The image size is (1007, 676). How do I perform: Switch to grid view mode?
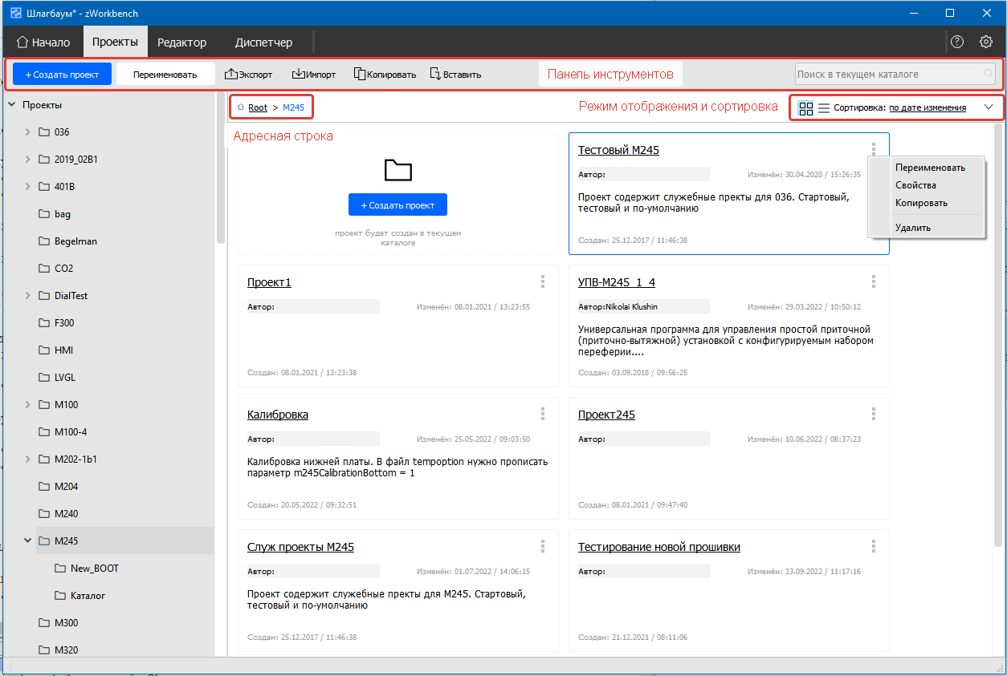point(806,107)
